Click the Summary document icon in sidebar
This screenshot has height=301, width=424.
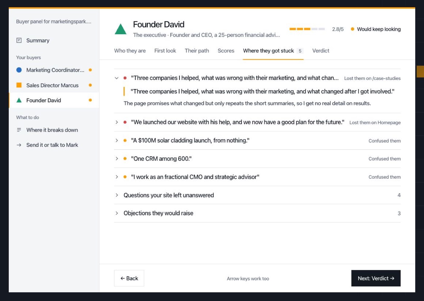(x=19, y=40)
